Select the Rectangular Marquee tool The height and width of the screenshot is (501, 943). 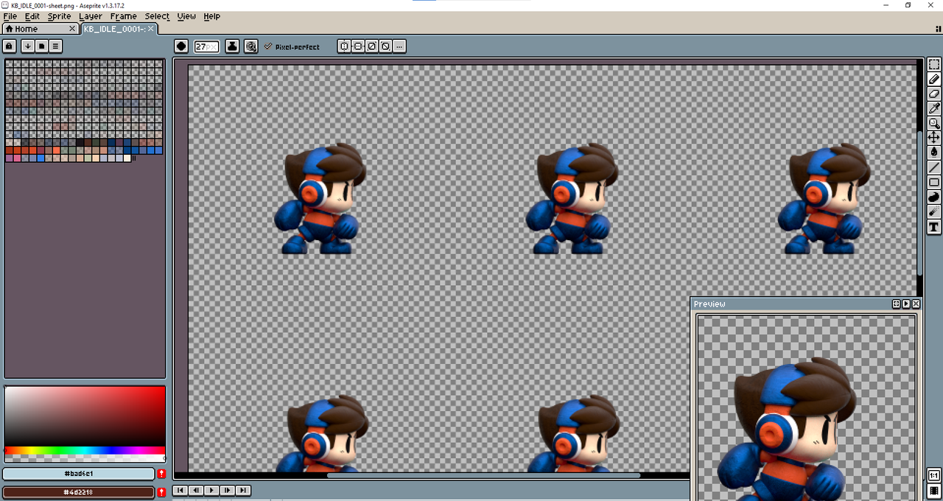point(933,65)
